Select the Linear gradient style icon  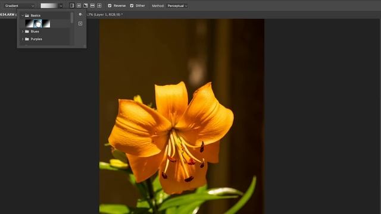pos(71,5)
